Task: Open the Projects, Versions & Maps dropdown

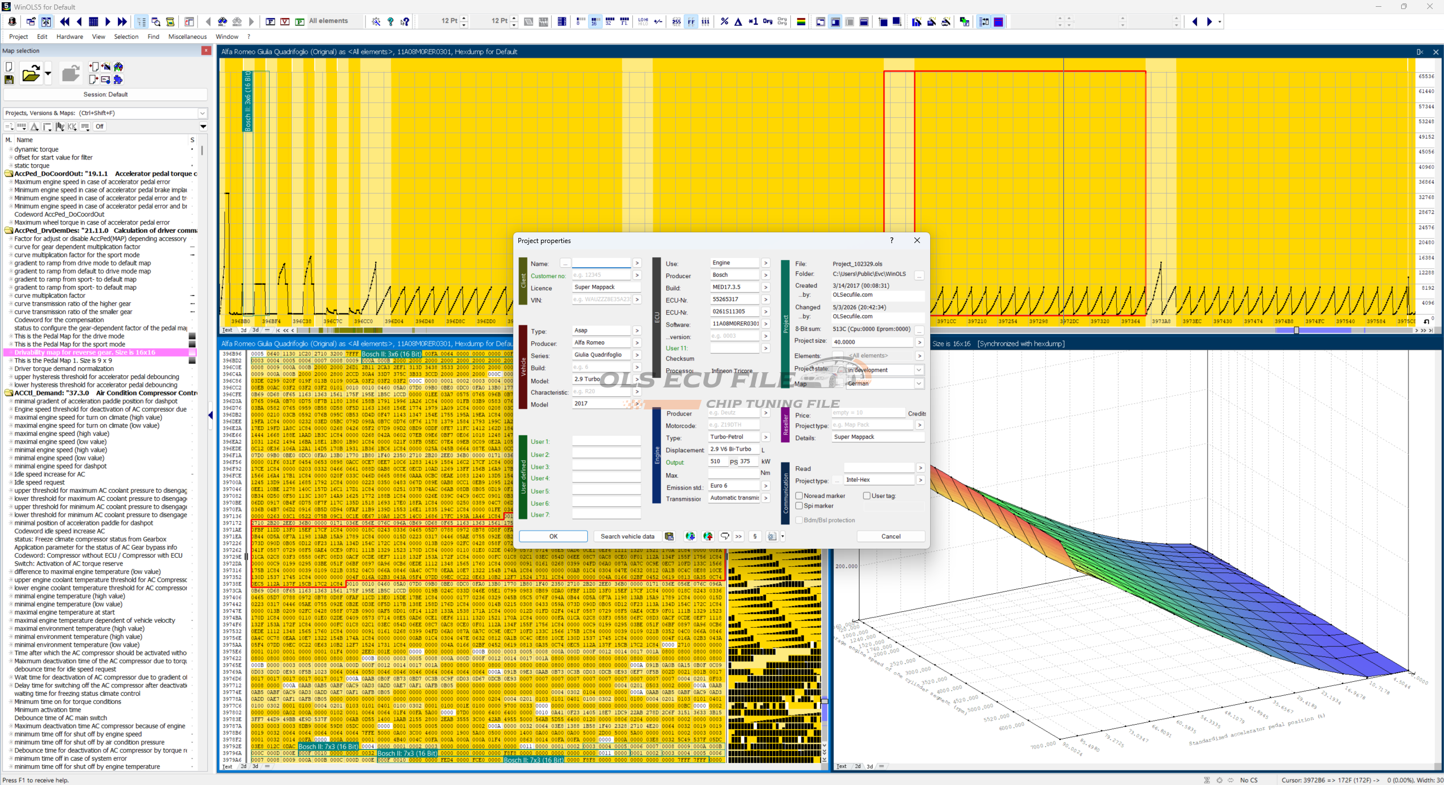Action: tap(202, 113)
